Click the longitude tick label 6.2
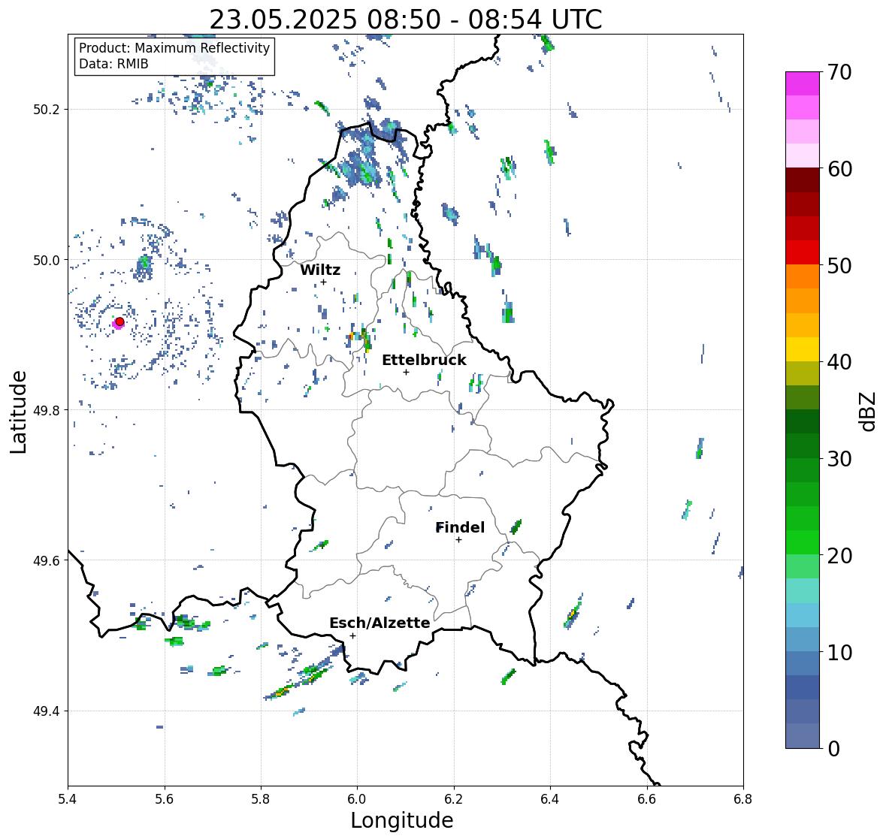The image size is (886, 839). pyautogui.click(x=454, y=799)
